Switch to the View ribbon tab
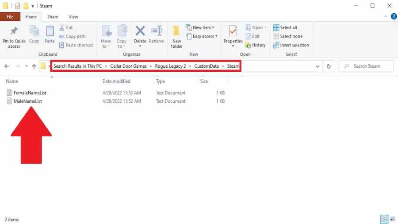 click(x=73, y=17)
